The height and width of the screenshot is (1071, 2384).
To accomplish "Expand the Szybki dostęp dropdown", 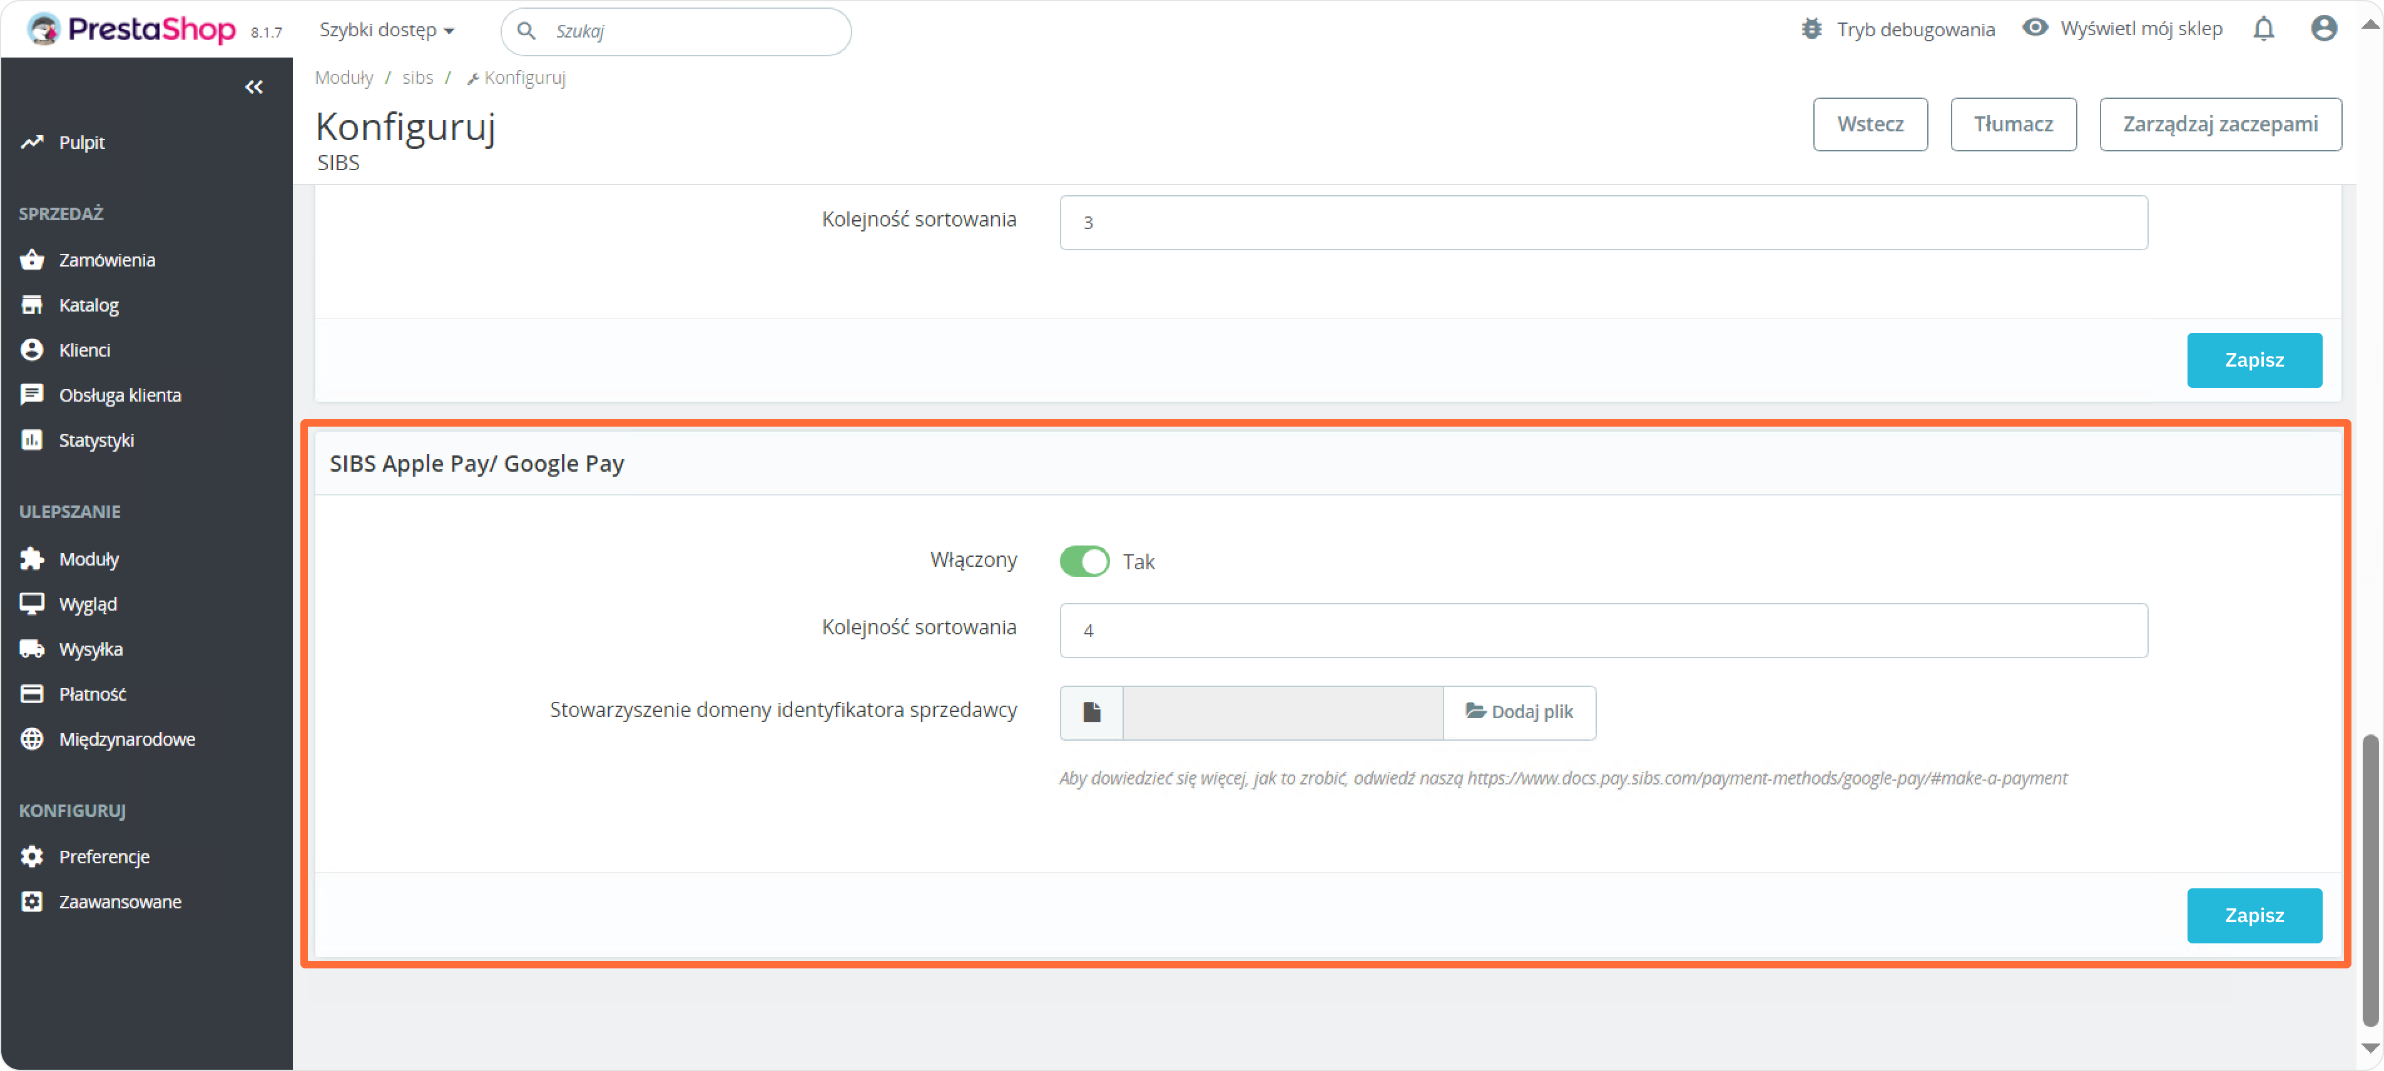I will [387, 31].
